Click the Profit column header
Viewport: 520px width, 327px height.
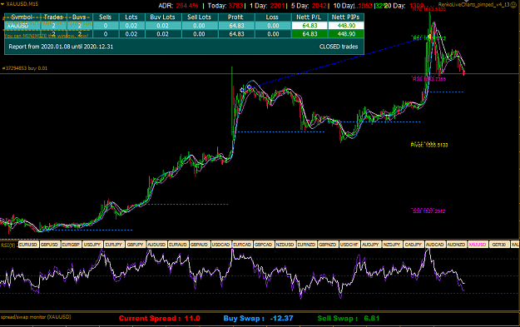(x=236, y=17)
